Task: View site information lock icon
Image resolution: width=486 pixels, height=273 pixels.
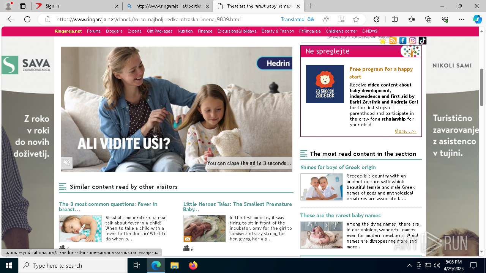Action: pos(47,19)
